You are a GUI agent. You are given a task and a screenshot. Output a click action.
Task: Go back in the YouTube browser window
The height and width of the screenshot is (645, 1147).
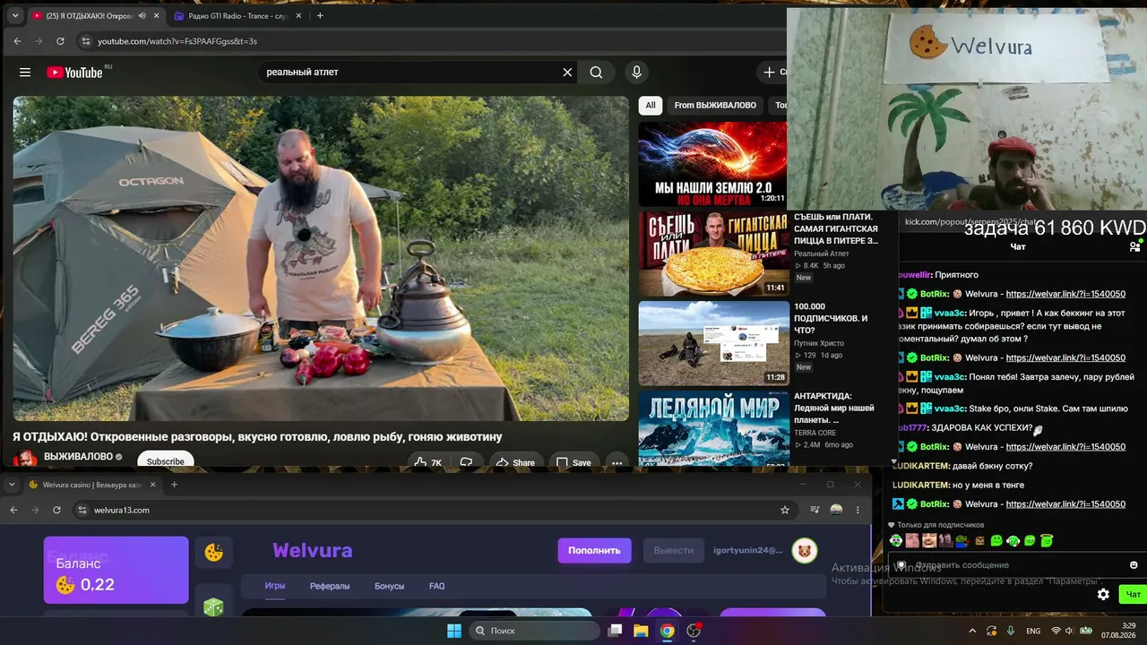pyautogui.click(x=17, y=41)
